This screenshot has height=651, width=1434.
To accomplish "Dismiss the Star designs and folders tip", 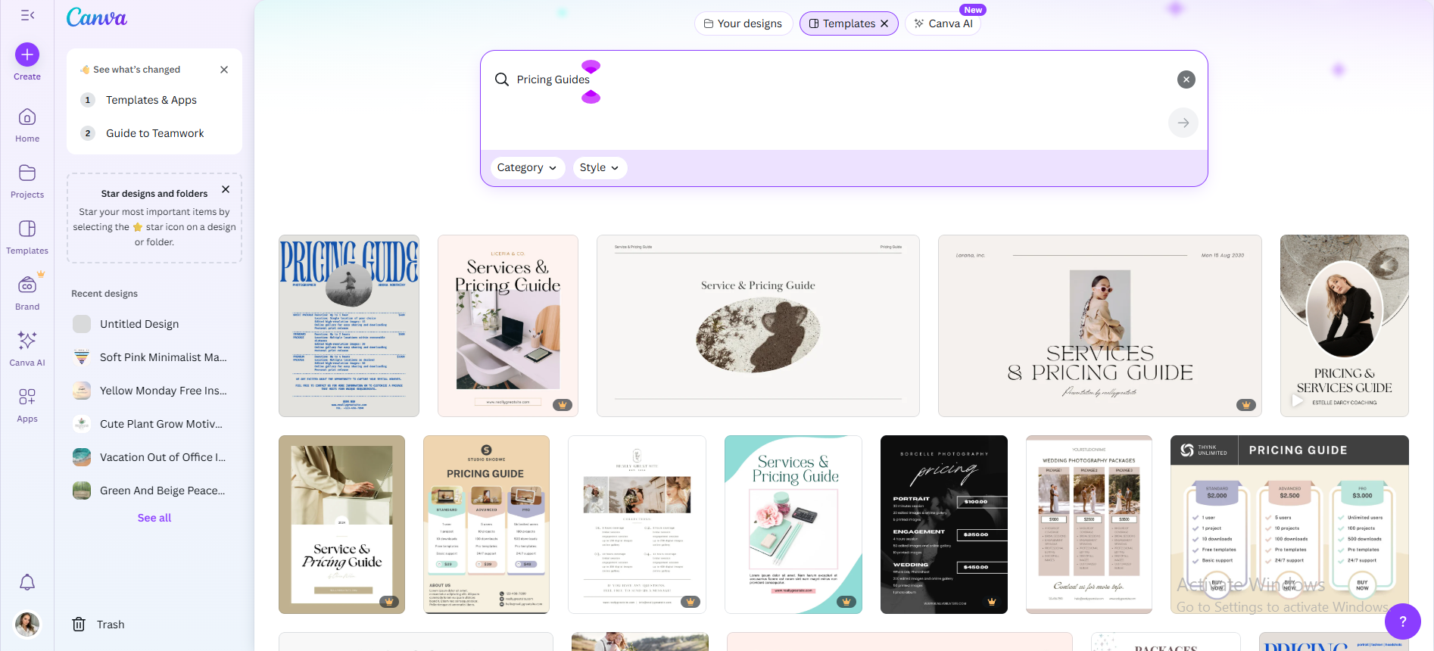I will (x=226, y=189).
